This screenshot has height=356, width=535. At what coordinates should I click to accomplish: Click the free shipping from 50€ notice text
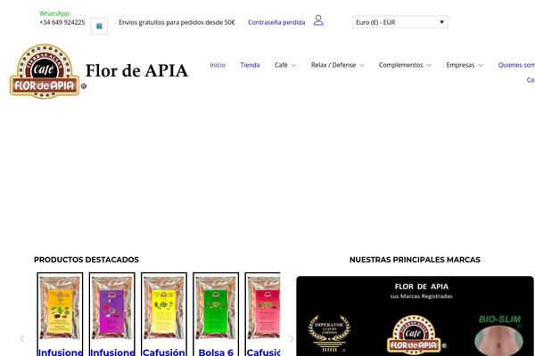tap(177, 22)
